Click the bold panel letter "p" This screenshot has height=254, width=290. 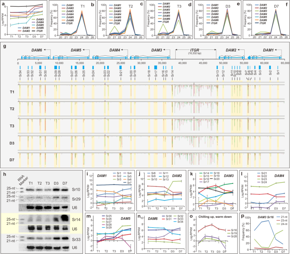coord(243,216)
